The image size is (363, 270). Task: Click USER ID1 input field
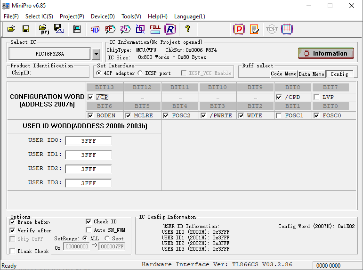pos(88,155)
